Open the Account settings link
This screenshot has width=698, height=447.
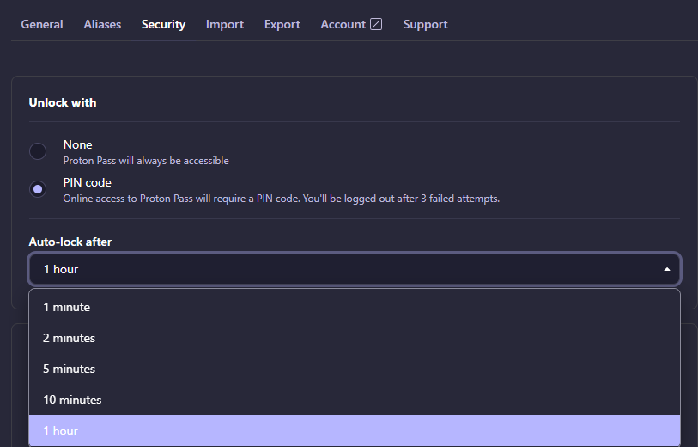click(343, 24)
